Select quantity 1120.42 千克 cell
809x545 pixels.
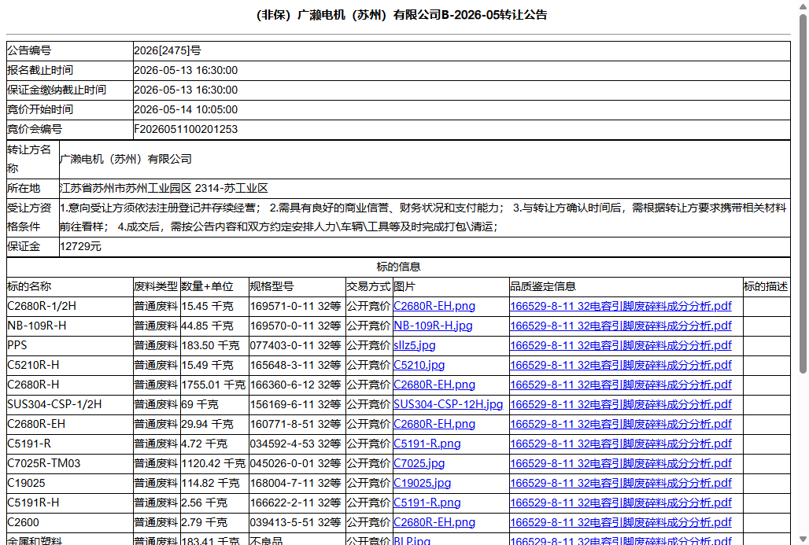(x=214, y=463)
